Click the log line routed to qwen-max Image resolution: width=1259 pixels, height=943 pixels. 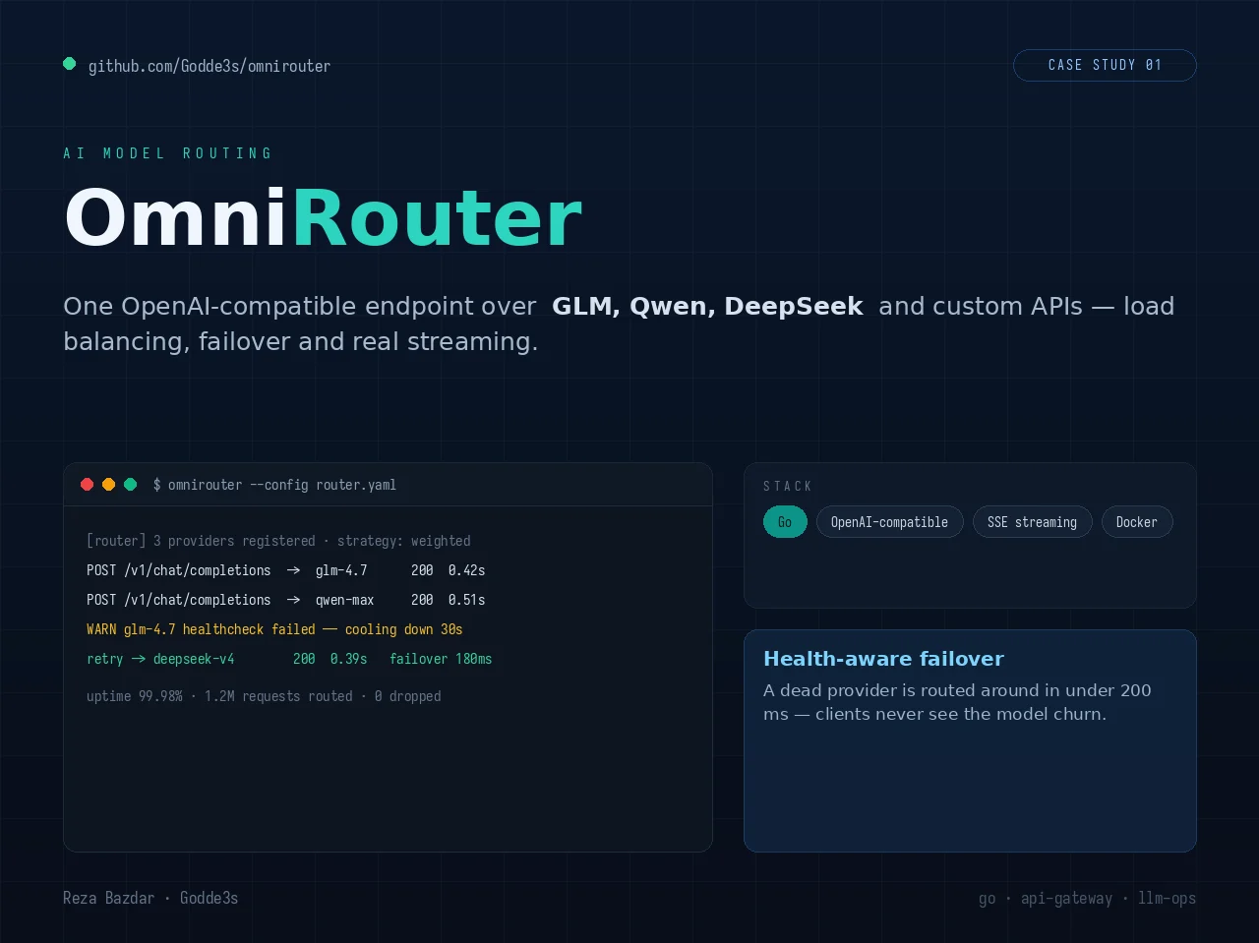click(285, 600)
